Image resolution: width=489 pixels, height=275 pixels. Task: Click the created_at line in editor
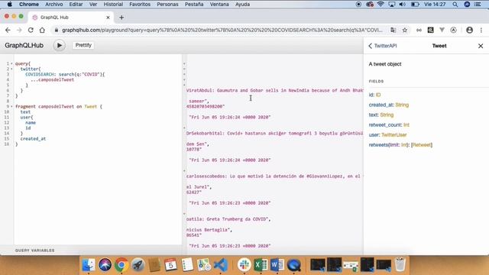tap(33, 139)
